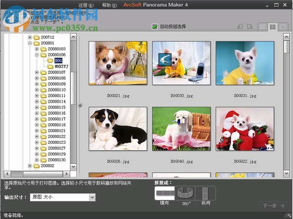Open the 帮助 menu

(109, 5)
